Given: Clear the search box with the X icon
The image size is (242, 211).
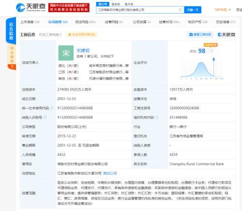Looking at the screenshot, I should [x=181, y=10].
